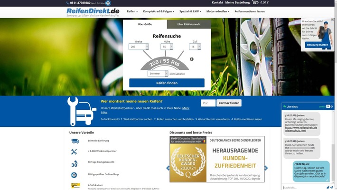Open the datenschutz.html link in chat
The height and width of the screenshot is (190, 337).
point(301,129)
